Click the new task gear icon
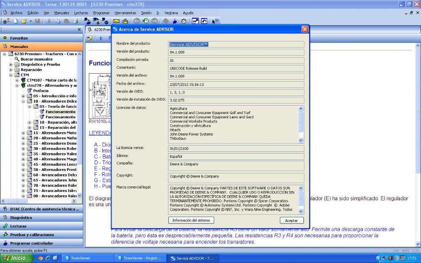 tap(6, 21)
